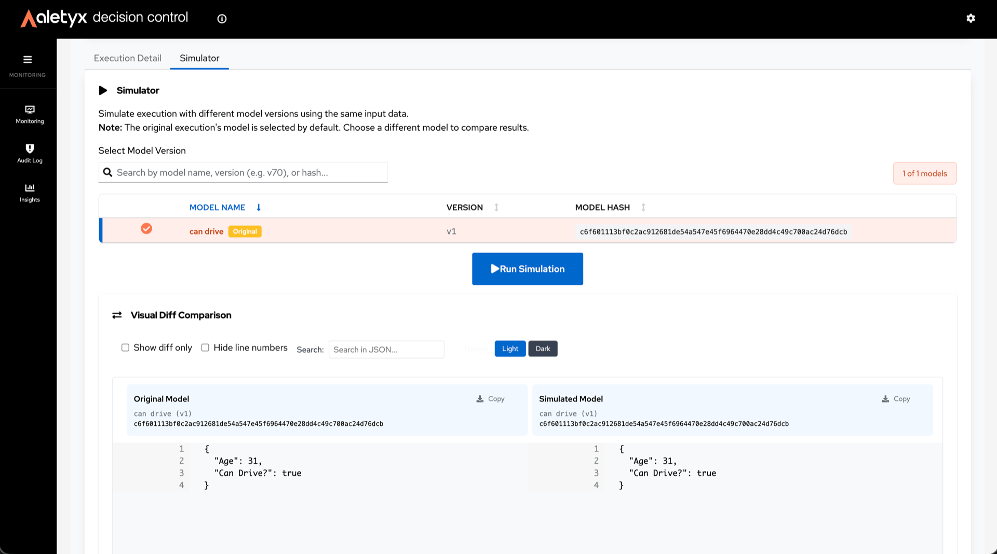Focus the model version search field
The image size is (997, 554).
click(243, 173)
